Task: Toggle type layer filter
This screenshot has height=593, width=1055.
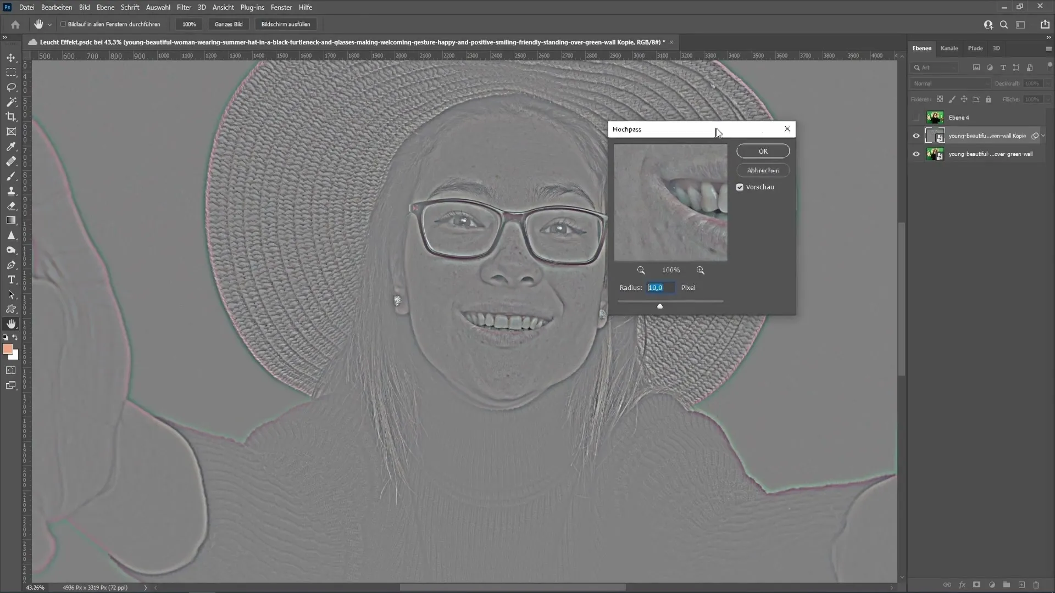Action: pos(1003,68)
